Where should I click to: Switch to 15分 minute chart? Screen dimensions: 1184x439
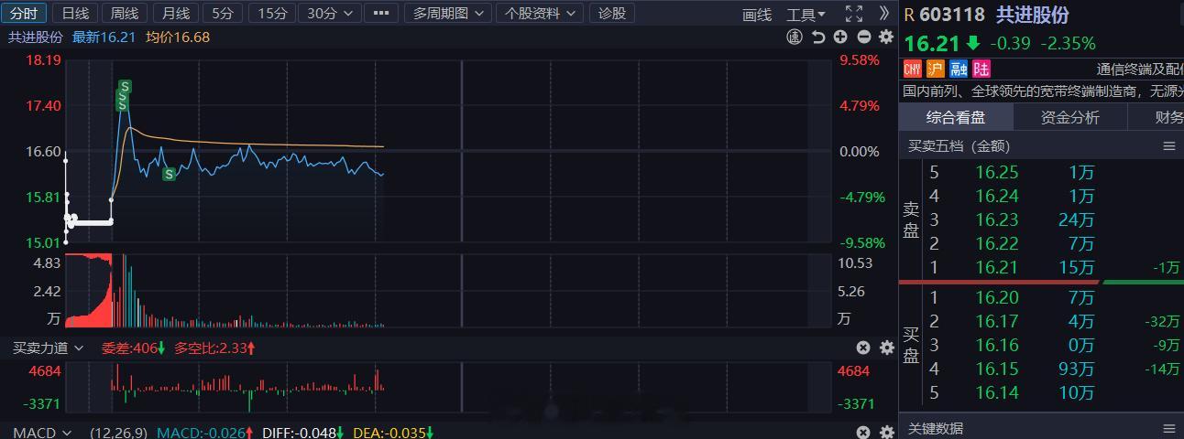(272, 13)
